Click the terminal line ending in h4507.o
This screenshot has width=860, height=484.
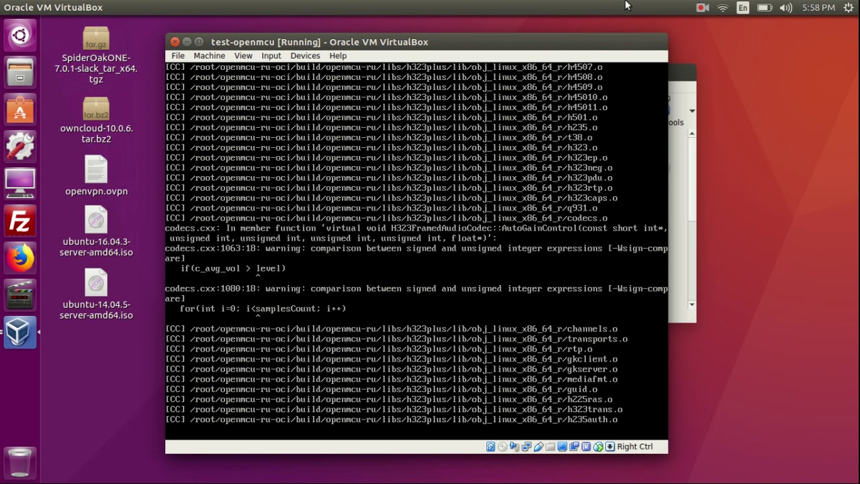(384, 67)
